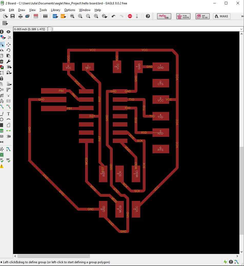Screen dimensions: 244x266
Task: Select the Dimension tool
Action: [2, 142]
